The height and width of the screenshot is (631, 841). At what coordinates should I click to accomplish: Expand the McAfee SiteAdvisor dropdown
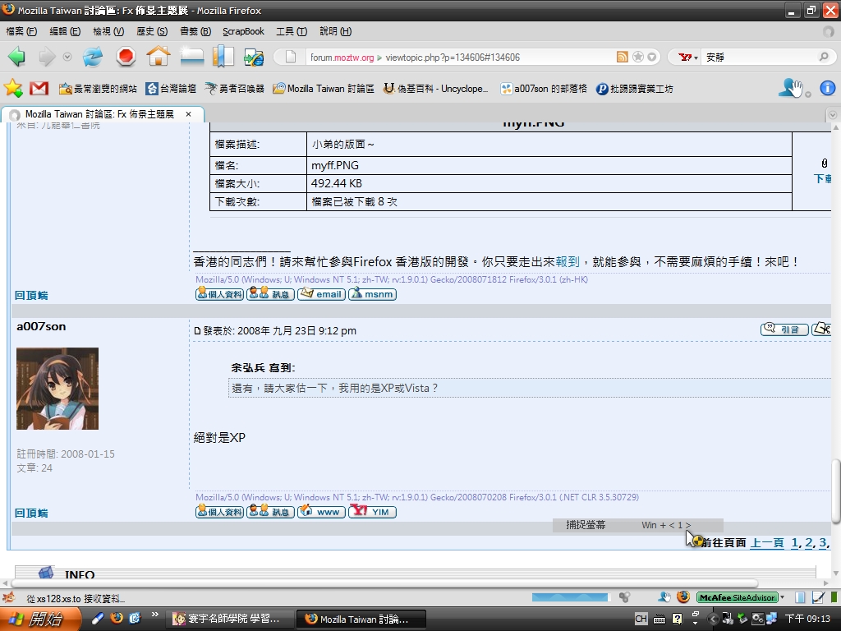[783, 597]
